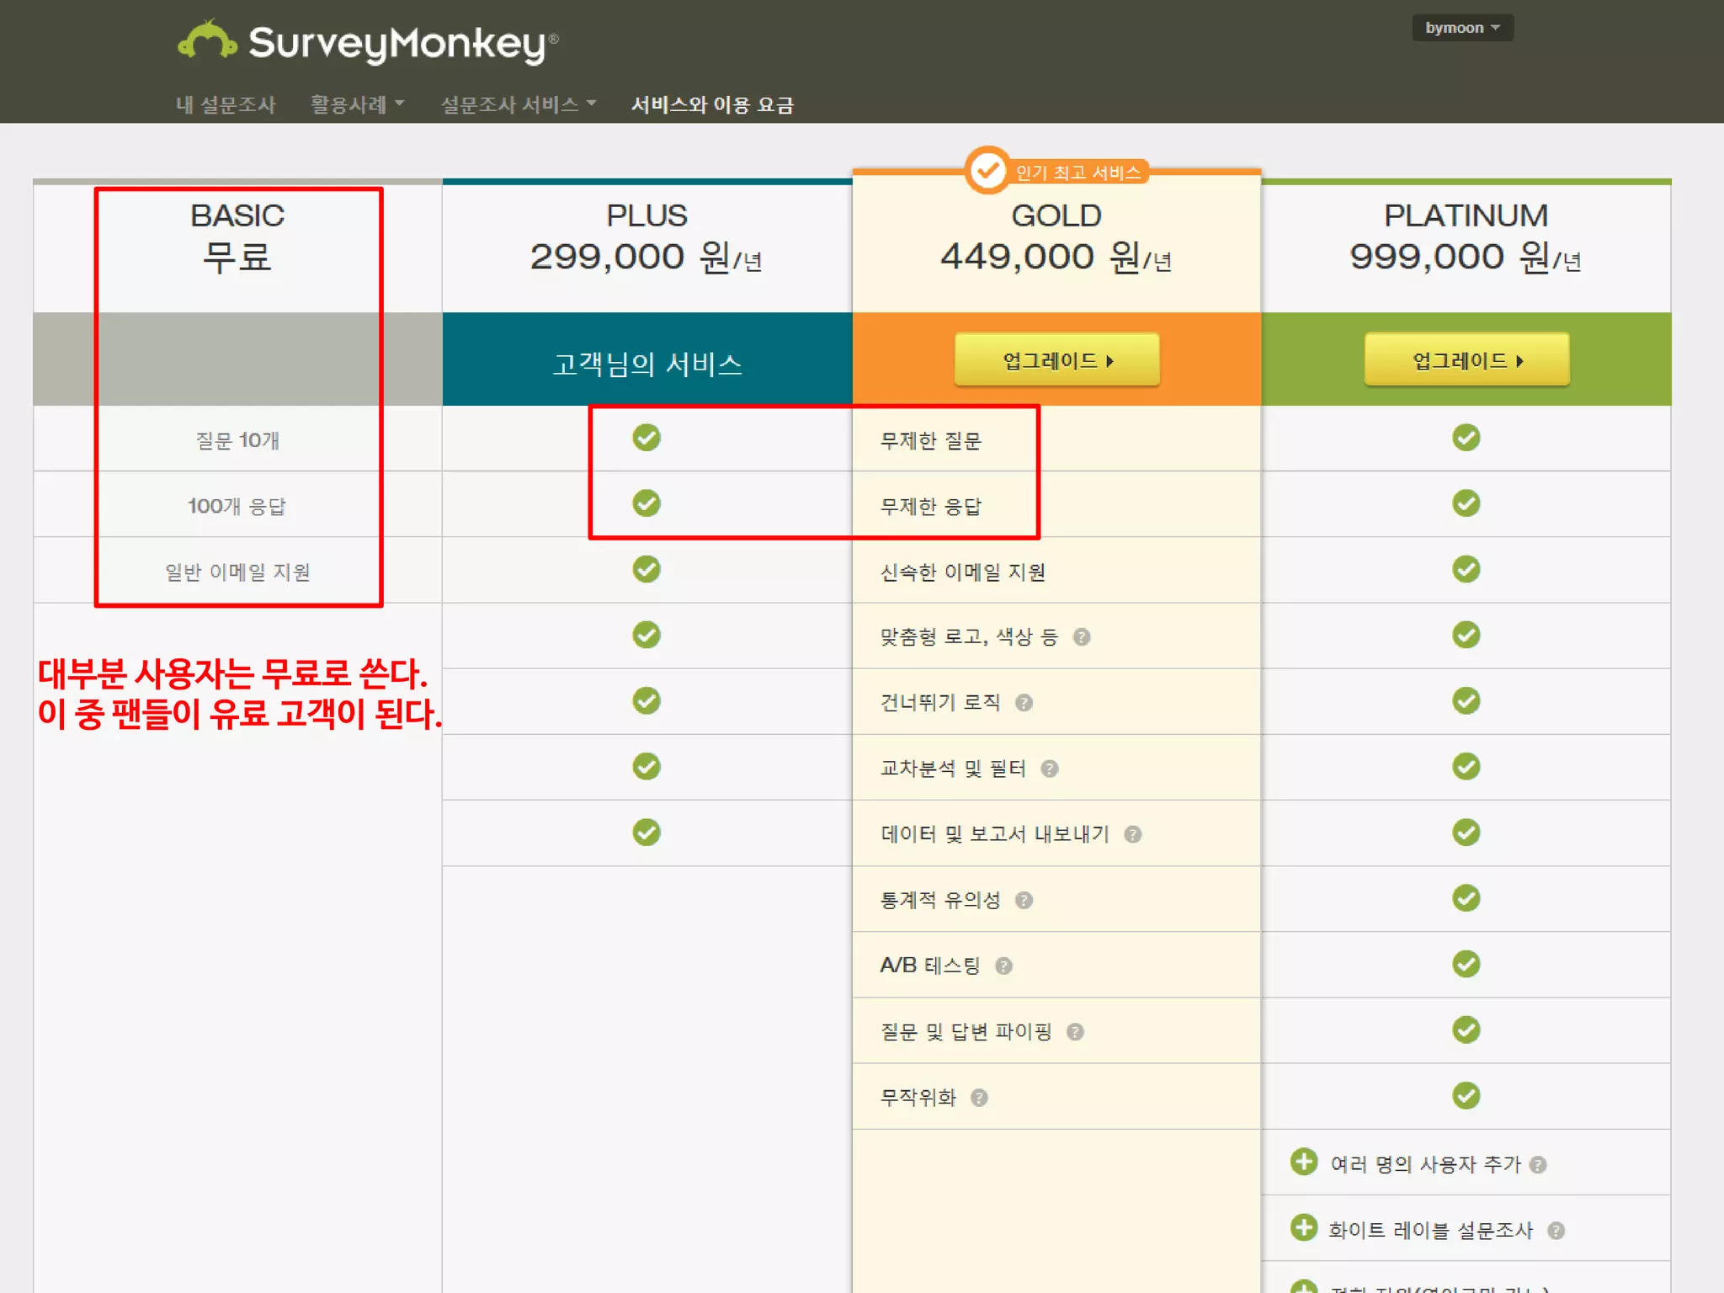The image size is (1724, 1293).
Task: Click the SurveyMonkey logo
Action: point(368,42)
